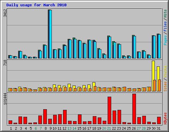Select the day 21 red KBytes bar
Viewport: 169px width, 132px height.
coord(109,110)
